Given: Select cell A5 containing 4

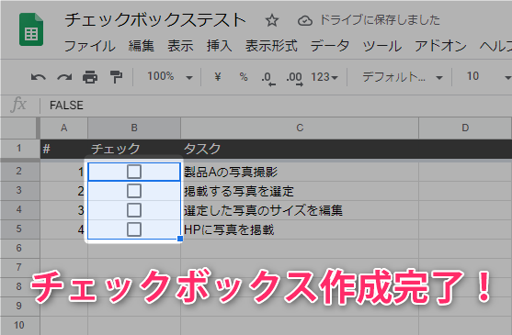Looking at the screenshot, I should pyautogui.click(x=64, y=229).
